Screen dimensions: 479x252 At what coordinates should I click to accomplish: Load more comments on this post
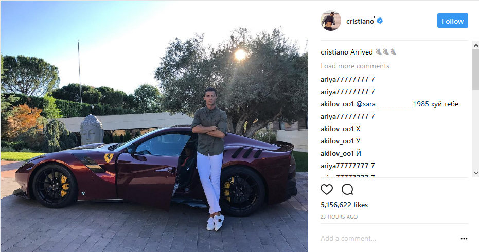click(355, 66)
